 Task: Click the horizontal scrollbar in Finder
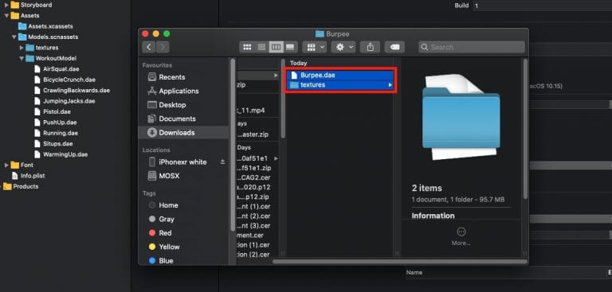tap(399, 262)
